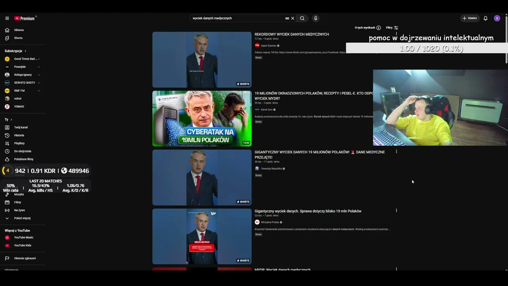Go to YouTube Premium home logo
Image resolution: width=508 pixels, height=286 pixels.
click(x=25, y=18)
